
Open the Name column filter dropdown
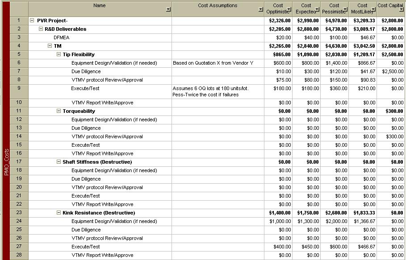coord(168,9)
